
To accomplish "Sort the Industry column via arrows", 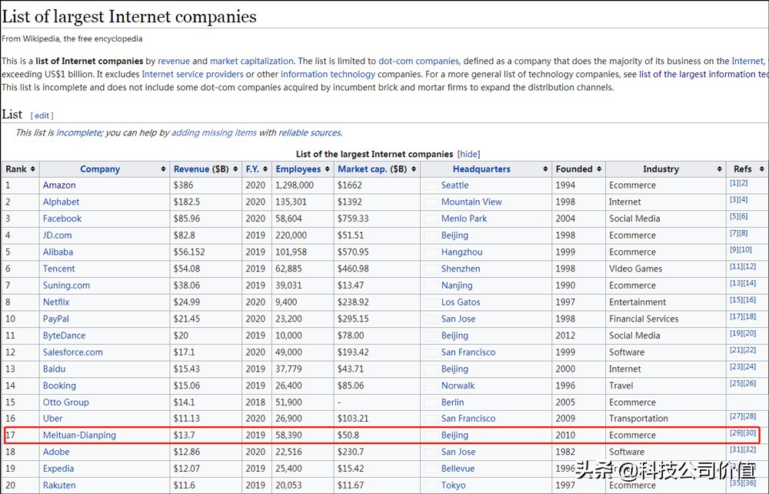I will click(x=719, y=169).
